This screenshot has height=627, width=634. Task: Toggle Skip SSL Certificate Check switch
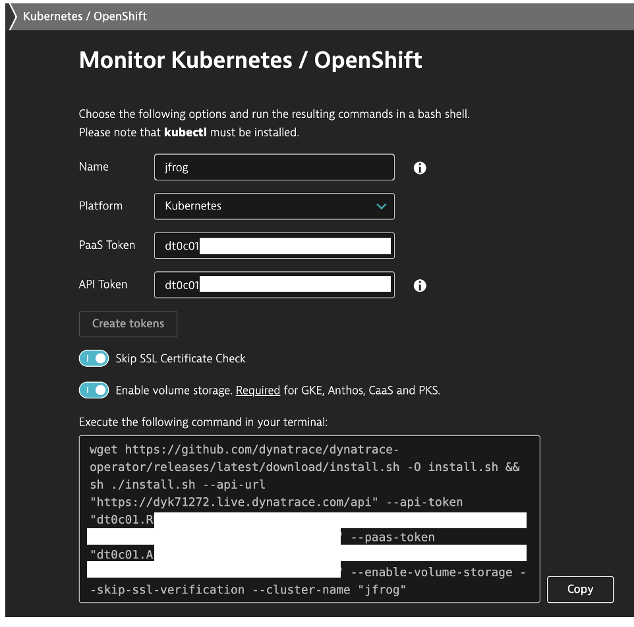pos(94,358)
